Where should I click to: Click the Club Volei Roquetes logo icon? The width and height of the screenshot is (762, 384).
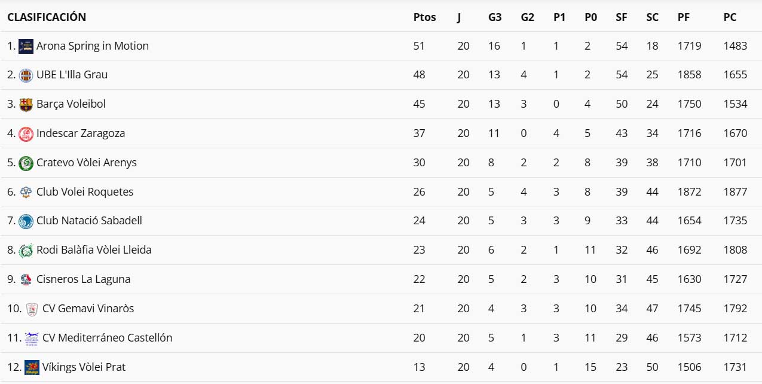pyautogui.click(x=26, y=192)
